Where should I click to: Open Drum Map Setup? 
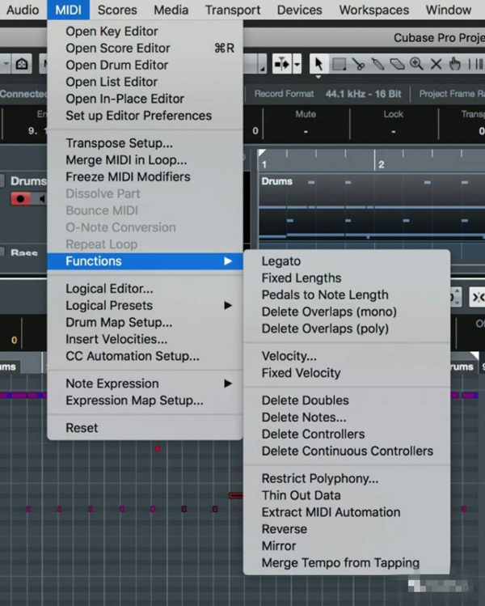click(x=145, y=322)
